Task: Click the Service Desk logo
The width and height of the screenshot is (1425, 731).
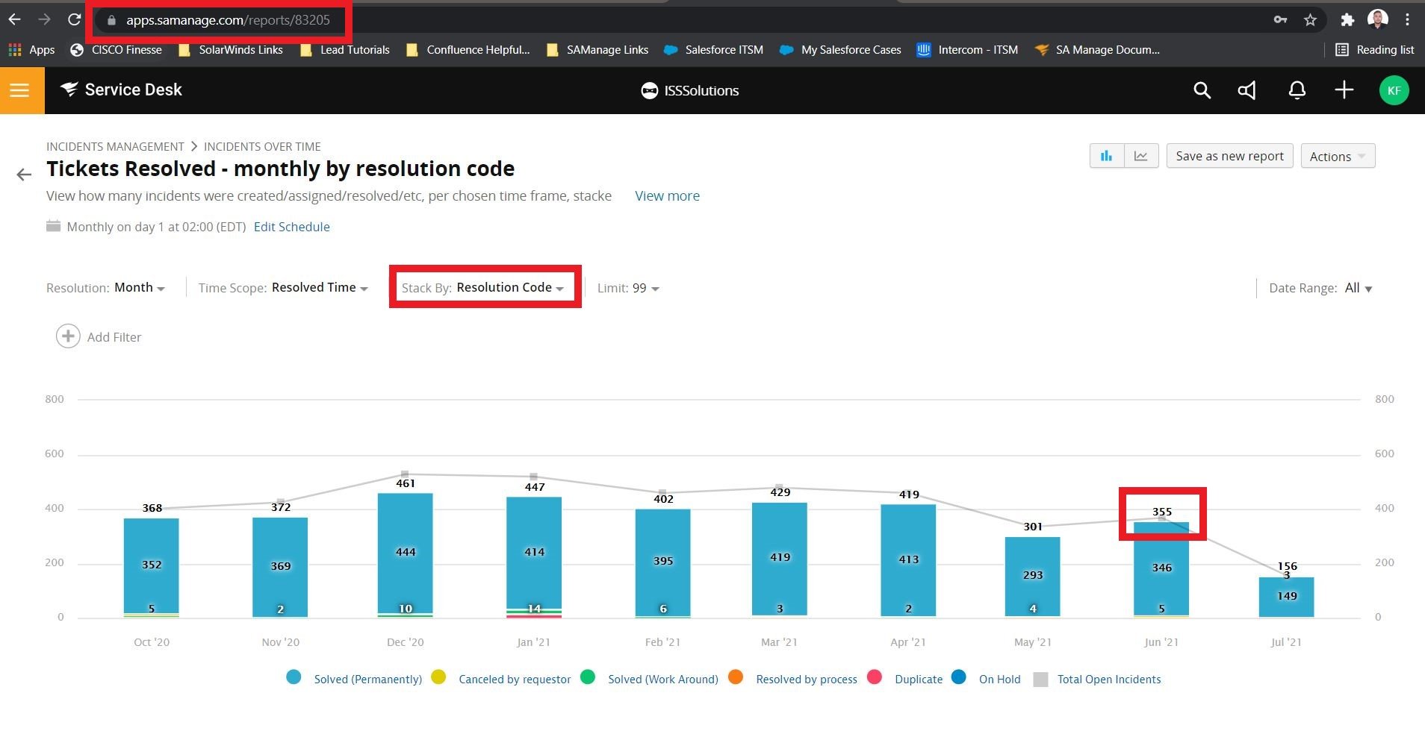Action: (121, 90)
